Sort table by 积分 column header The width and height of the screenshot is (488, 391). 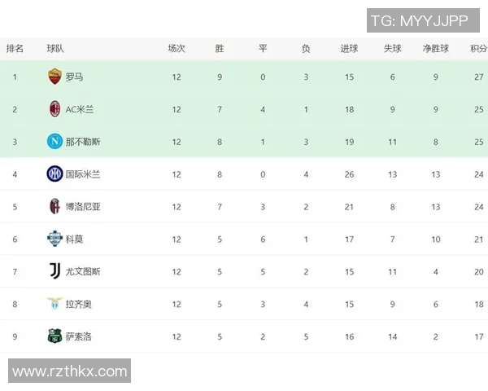pyautogui.click(x=478, y=49)
